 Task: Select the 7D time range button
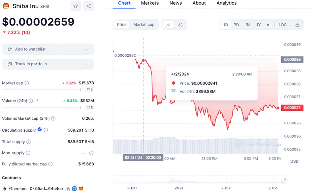[237, 25]
